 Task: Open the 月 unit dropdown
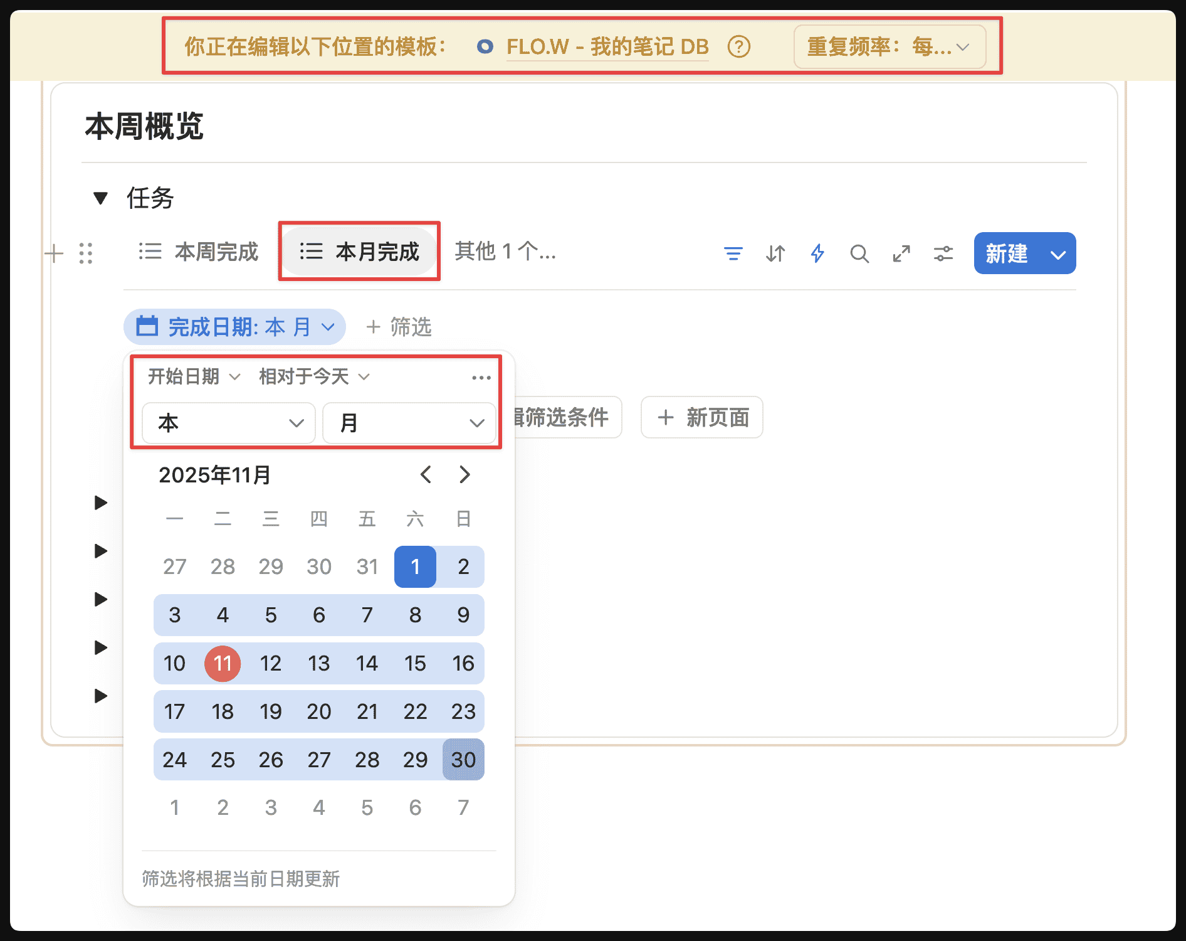[409, 423]
